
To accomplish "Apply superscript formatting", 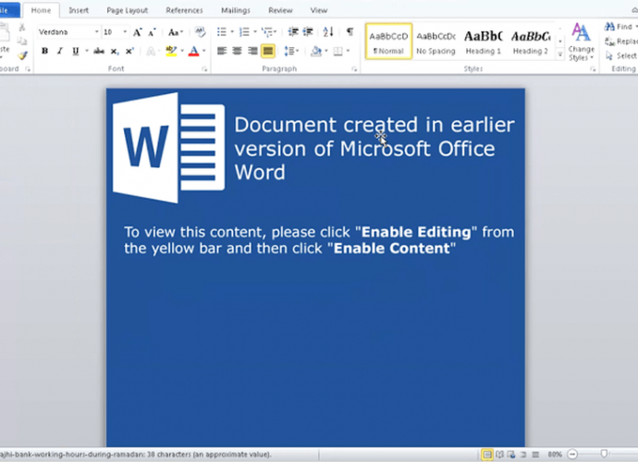I will pyautogui.click(x=129, y=51).
